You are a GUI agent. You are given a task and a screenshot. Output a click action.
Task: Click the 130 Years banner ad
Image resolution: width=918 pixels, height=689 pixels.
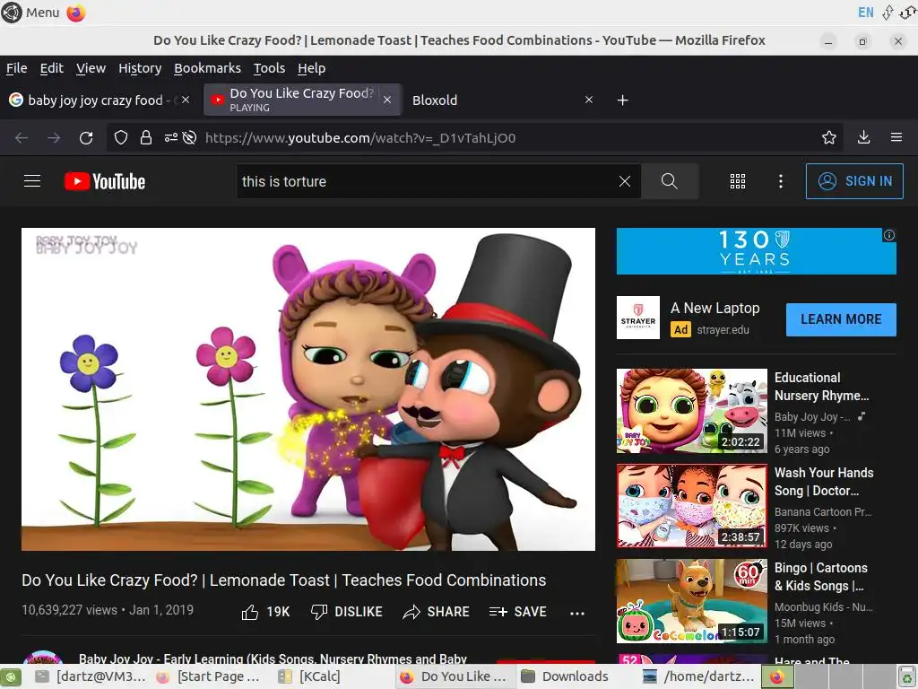pyautogui.click(x=756, y=251)
